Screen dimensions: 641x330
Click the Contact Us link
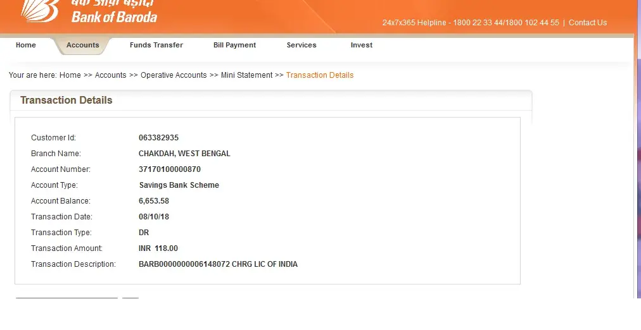[x=587, y=23]
